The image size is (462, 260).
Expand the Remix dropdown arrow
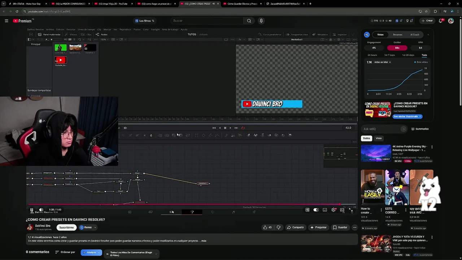pyautogui.click(x=95, y=227)
